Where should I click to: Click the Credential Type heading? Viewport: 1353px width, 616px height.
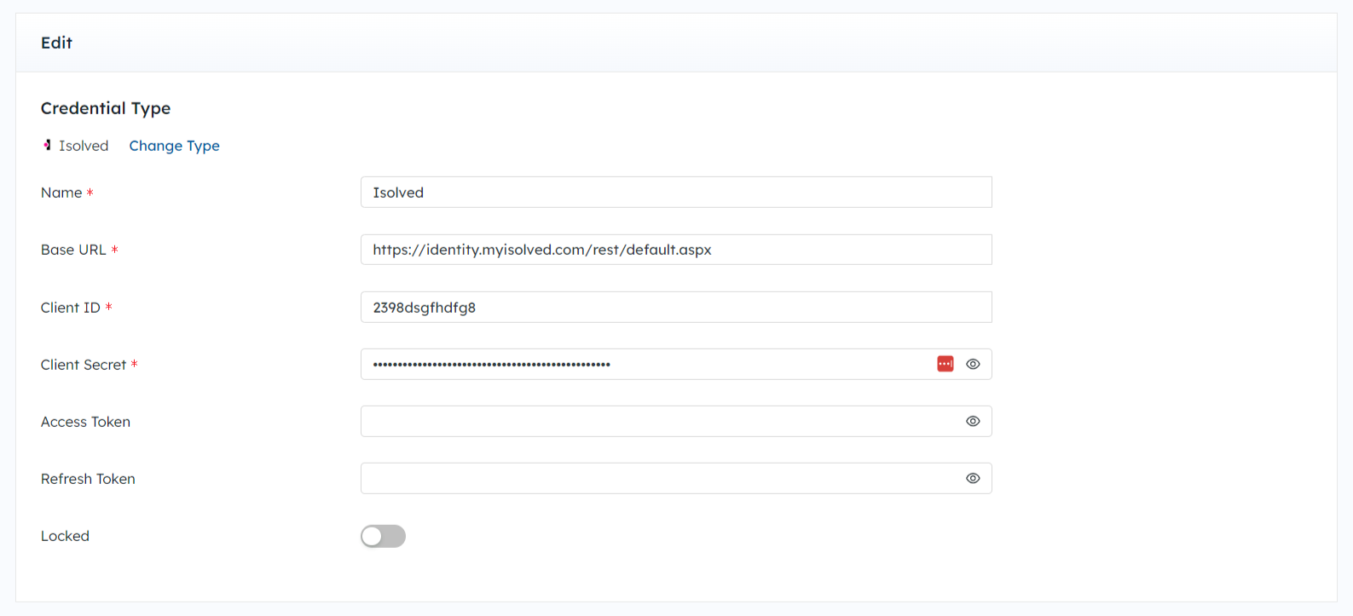pos(106,108)
